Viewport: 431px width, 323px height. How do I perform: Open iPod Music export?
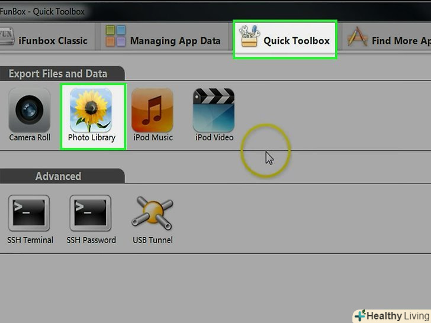[152, 111]
